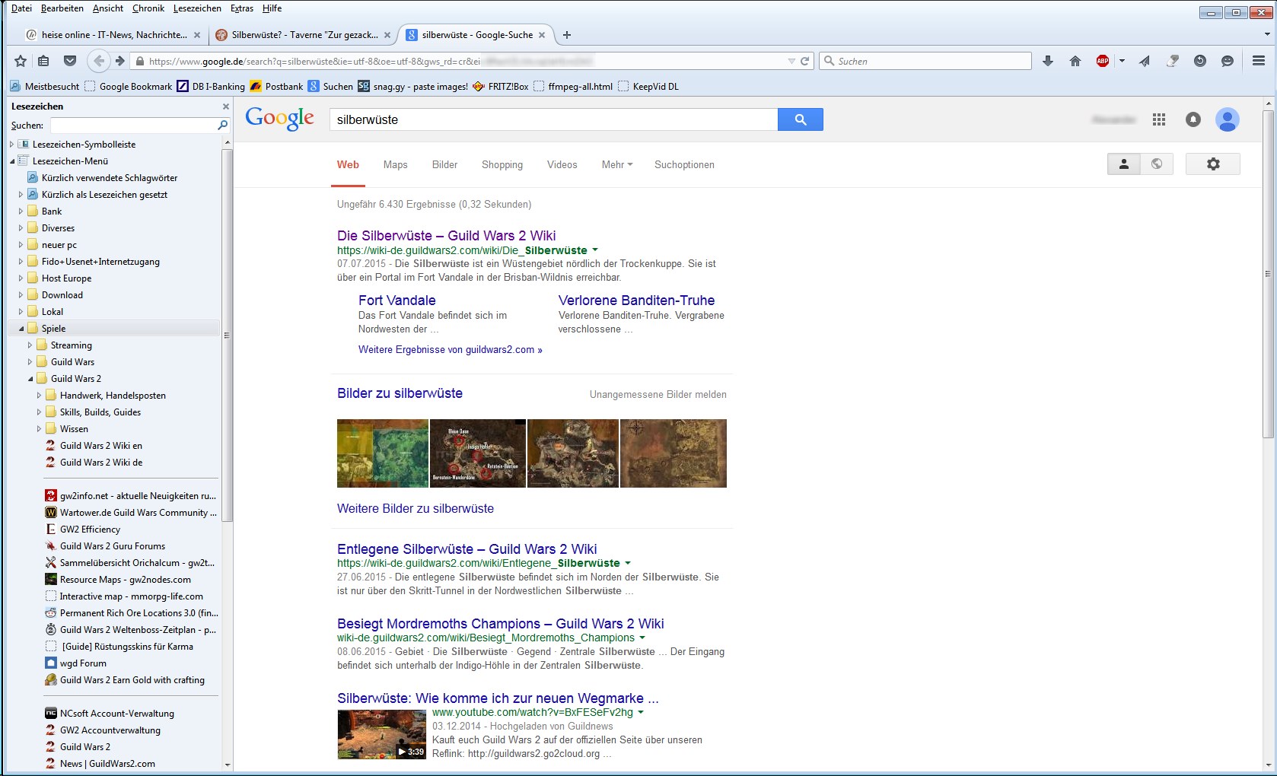Image resolution: width=1277 pixels, height=776 pixels.
Task: Click the Google search input field
Action: pos(553,119)
